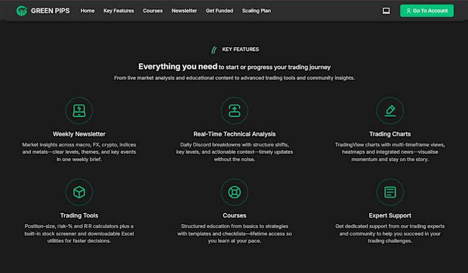Viewport: 468px width, 273px height.
Task: Open the Get Funded page
Action: click(x=219, y=10)
